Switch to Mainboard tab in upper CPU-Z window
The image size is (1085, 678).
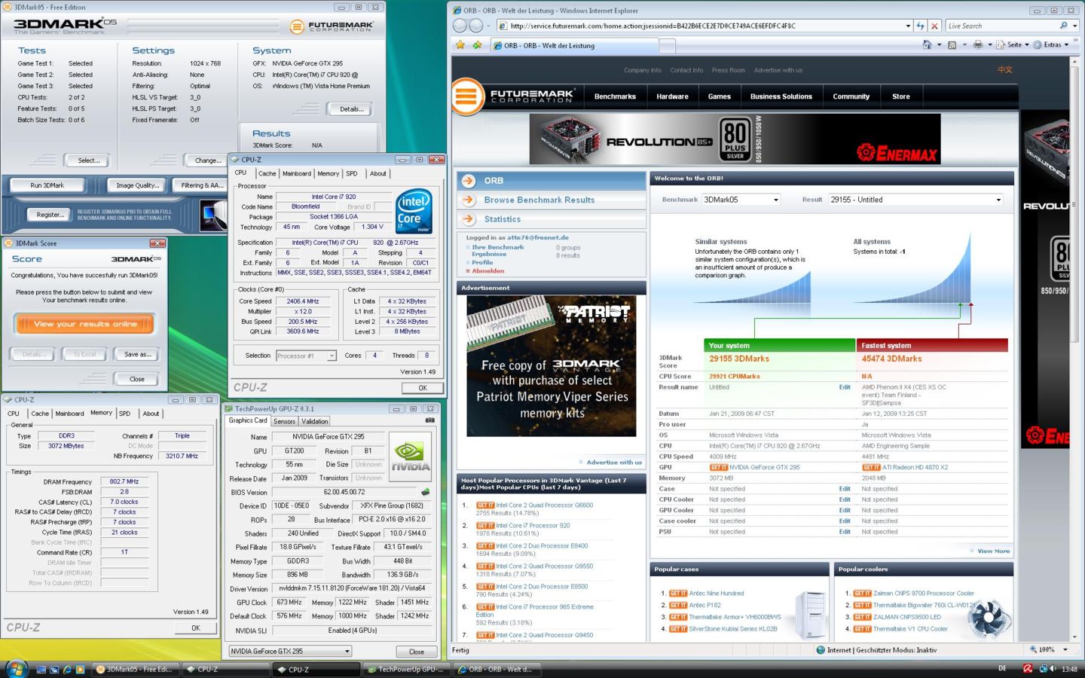point(297,173)
